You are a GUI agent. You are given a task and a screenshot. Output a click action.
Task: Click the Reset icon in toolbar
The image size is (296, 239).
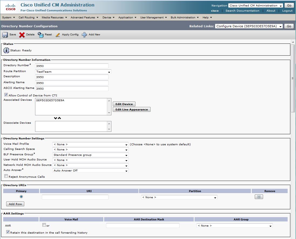click(40, 35)
